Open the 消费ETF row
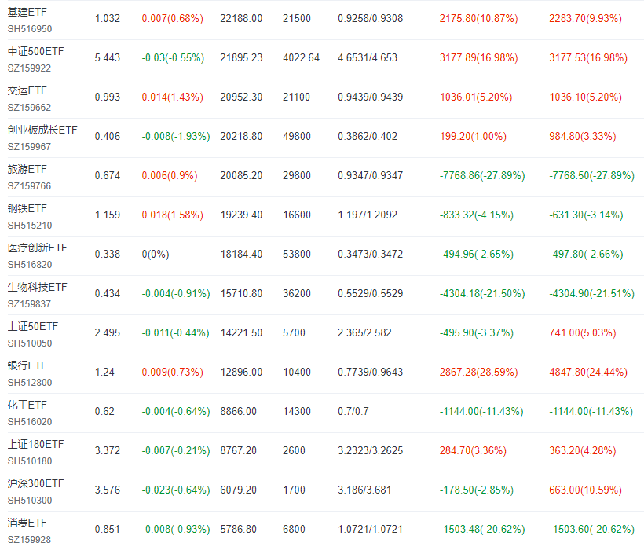Screen dimensions: 644x547 point(27,523)
